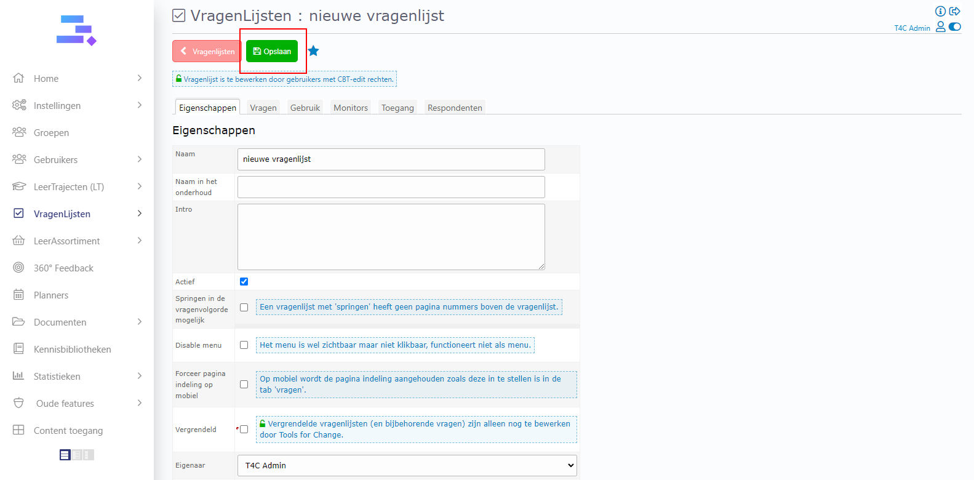This screenshot has height=480, width=974.
Task: Switch to the Vragen tab
Action: pos(263,108)
